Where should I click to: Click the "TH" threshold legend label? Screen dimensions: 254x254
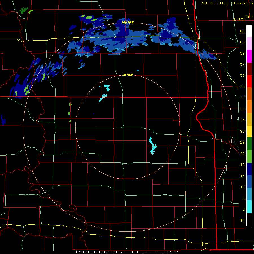(x=242, y=220)
